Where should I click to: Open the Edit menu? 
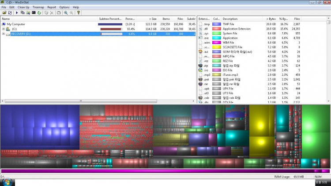tap(12, 7)
